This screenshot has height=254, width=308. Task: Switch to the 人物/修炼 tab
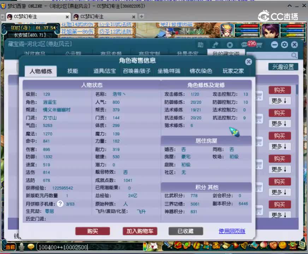coord(41,71)
